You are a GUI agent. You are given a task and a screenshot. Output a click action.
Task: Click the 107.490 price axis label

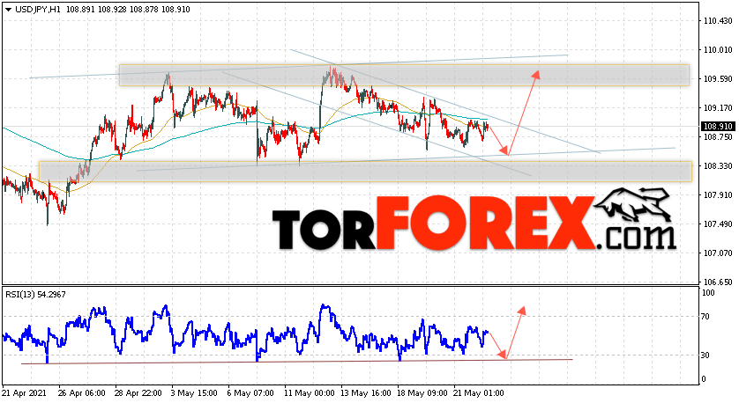pyautogui.click(x=718, y=224)
